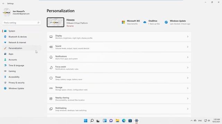
Task: Open Chat from the taskbar
Action: point(111,121)
